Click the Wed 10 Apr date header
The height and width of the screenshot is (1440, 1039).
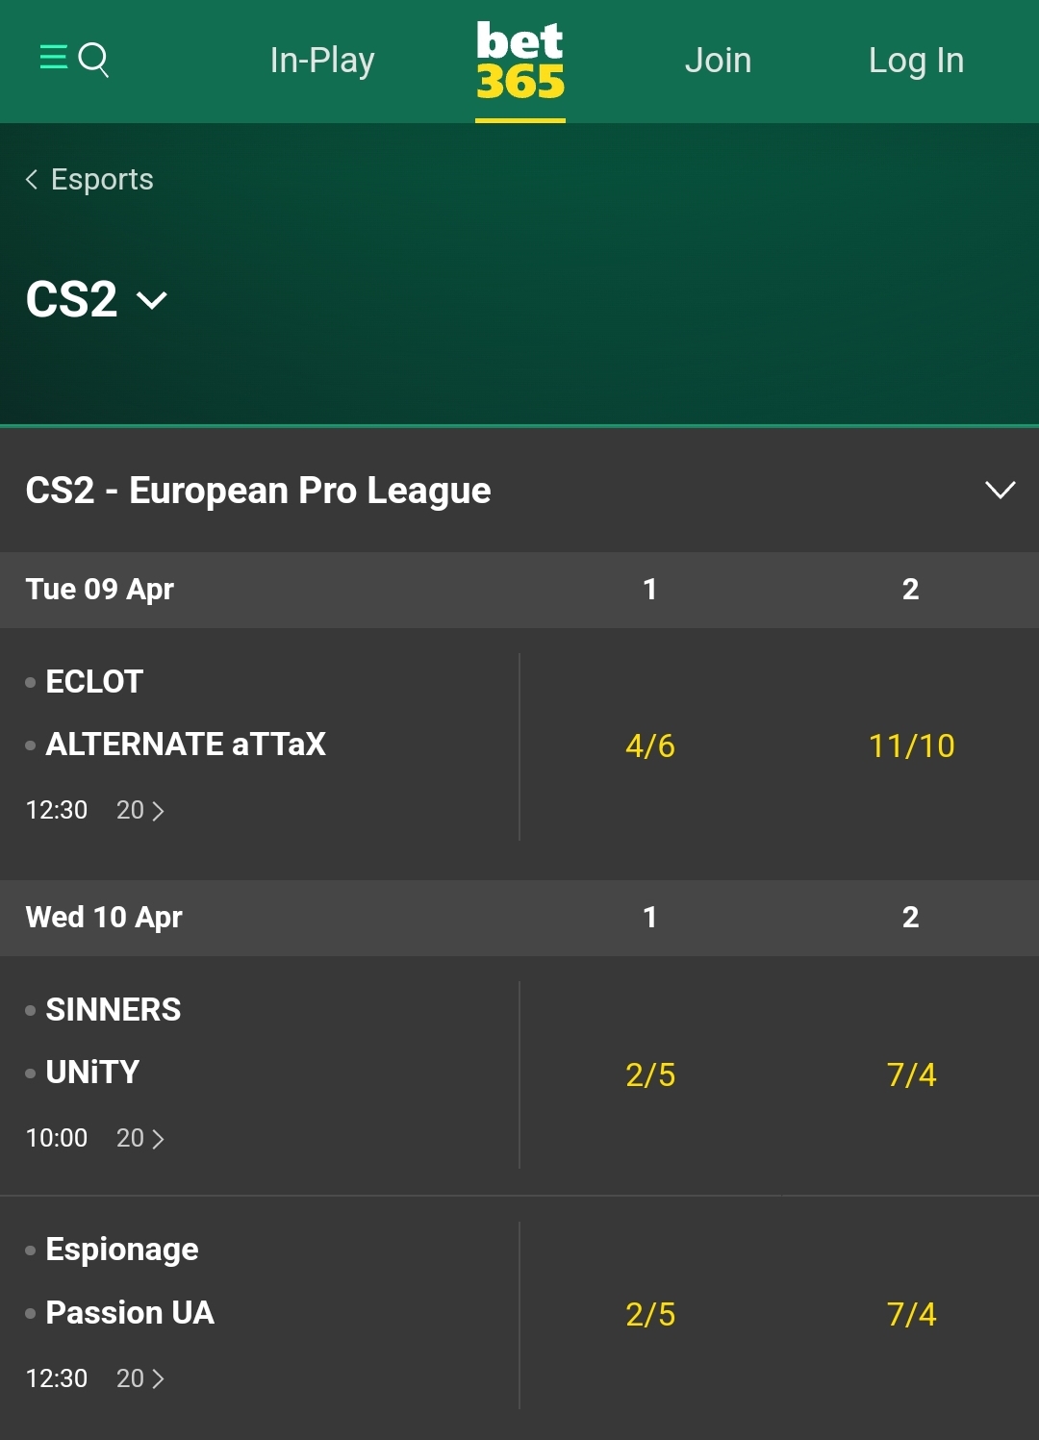tap(103, 918)
